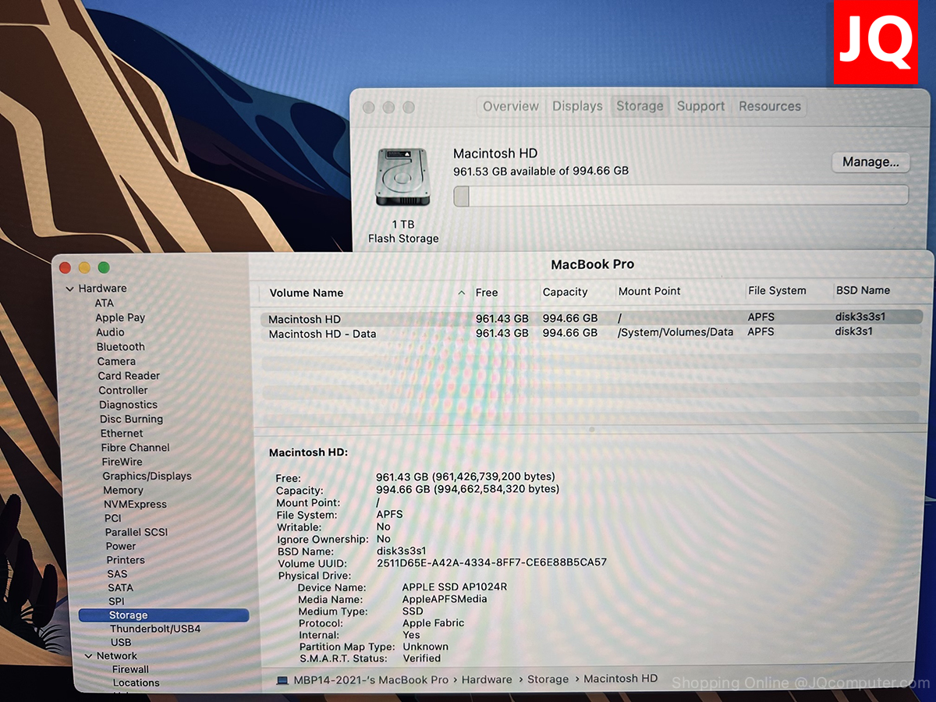Sort by the File System column header
Screen dimensions: 936x702
777,290
